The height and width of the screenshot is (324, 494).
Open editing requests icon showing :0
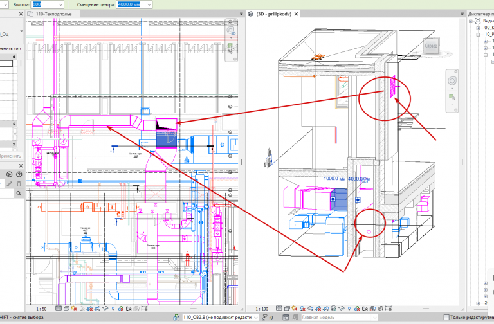coord(267,318)
